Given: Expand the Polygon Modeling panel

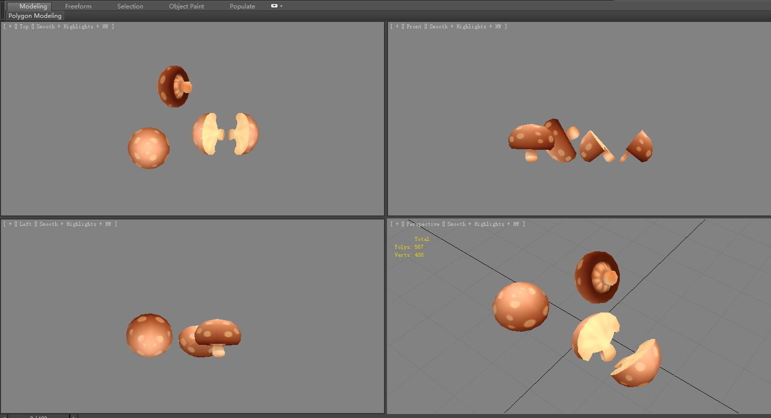Looking at the screenshot, I should 35,16.
